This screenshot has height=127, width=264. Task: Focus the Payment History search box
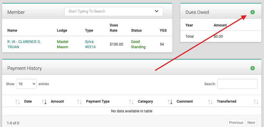tap(237, 84)
